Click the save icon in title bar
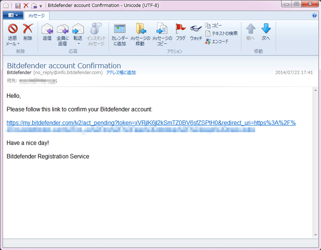 click(x=18, y=6)
